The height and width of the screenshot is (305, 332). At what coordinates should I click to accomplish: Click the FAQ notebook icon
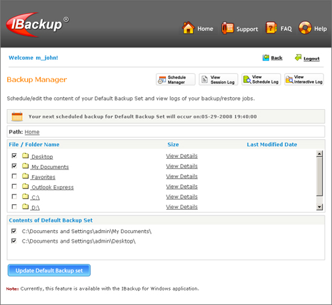coord(271,28)
